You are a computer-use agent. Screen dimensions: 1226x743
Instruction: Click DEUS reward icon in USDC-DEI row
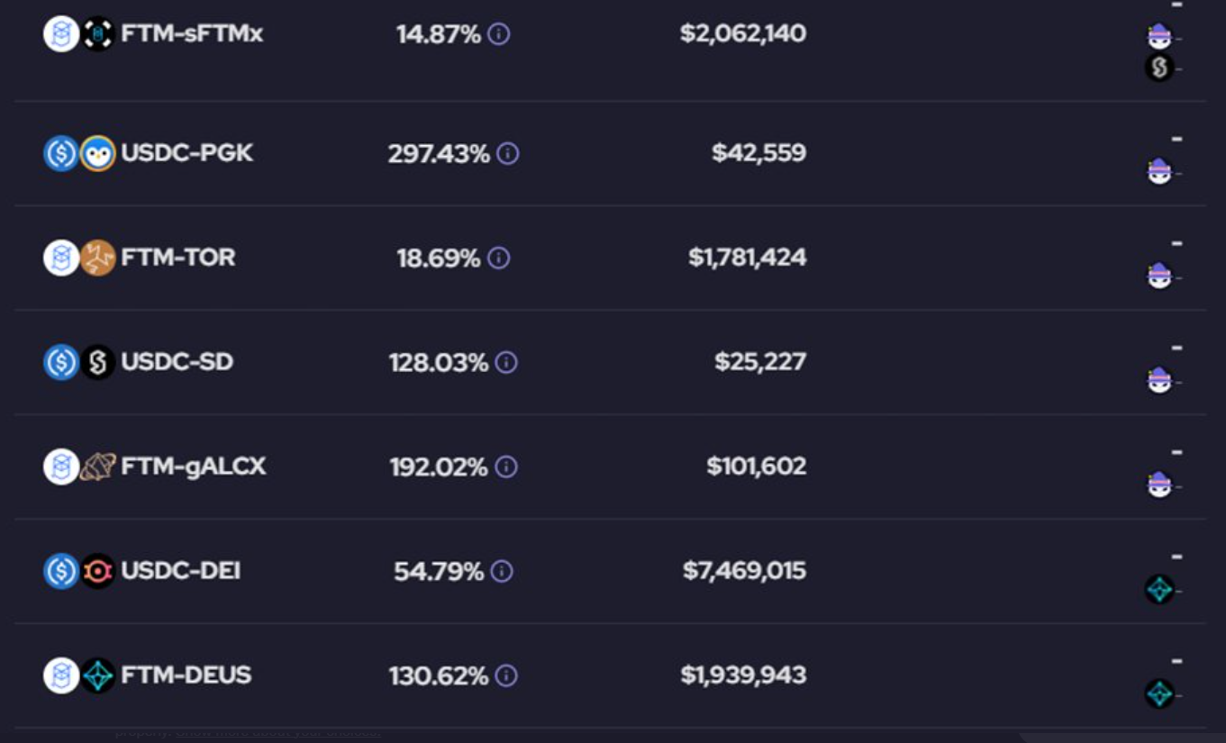pos(1159,590)
